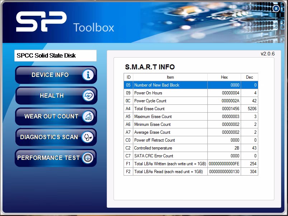Image resolution: width=288 pixels, height=216 pixels.
Task: Select the Power Cycle Count row
Action: (191, 101)
